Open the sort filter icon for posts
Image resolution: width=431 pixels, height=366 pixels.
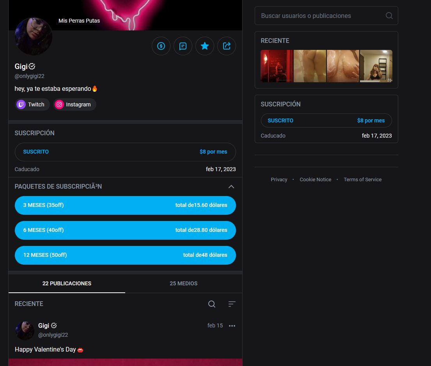pos(232,304)
